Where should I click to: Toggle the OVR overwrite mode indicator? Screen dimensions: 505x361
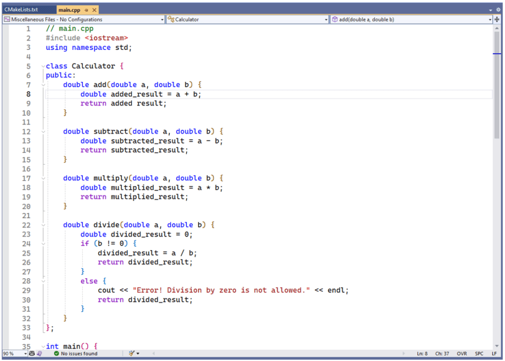point(462,353)
